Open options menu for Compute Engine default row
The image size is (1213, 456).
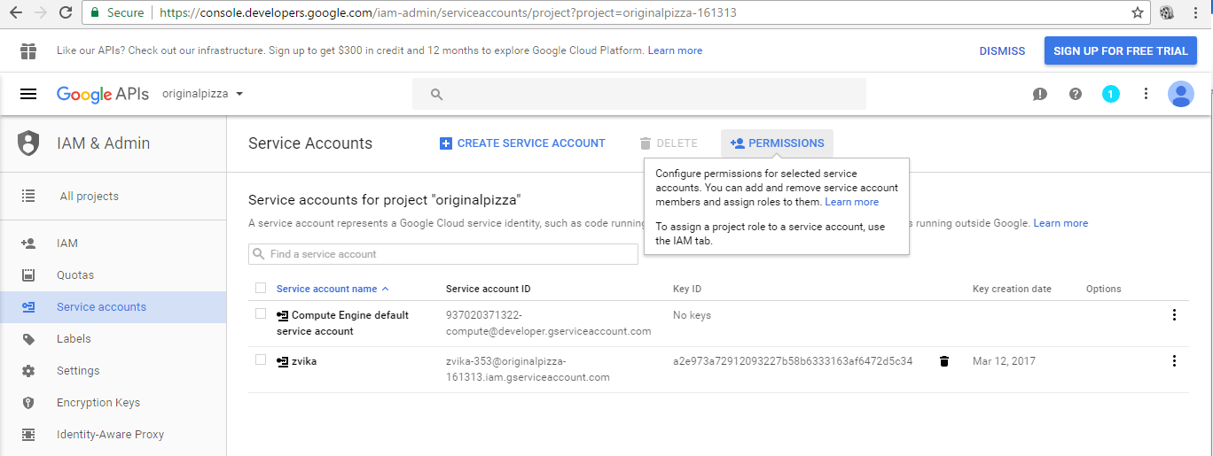pyautogui.click(x=1174, y=315)
